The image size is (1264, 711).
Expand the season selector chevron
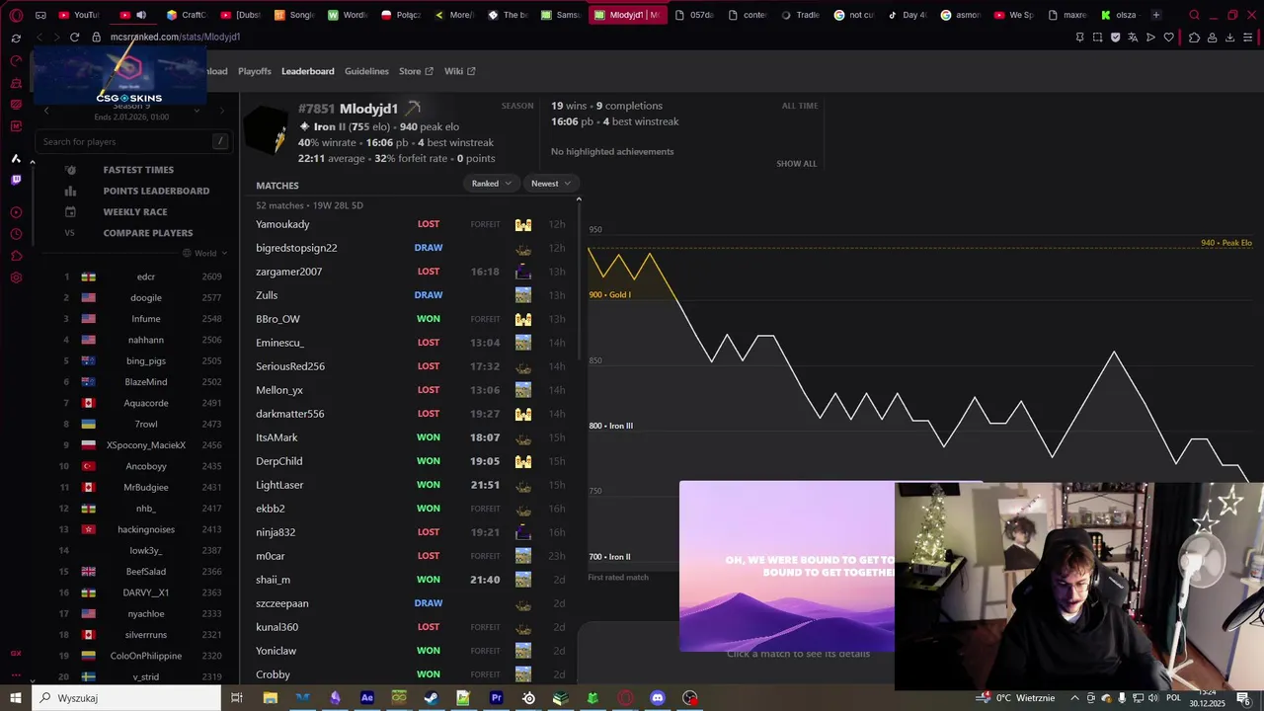click(x=197, y=111)
